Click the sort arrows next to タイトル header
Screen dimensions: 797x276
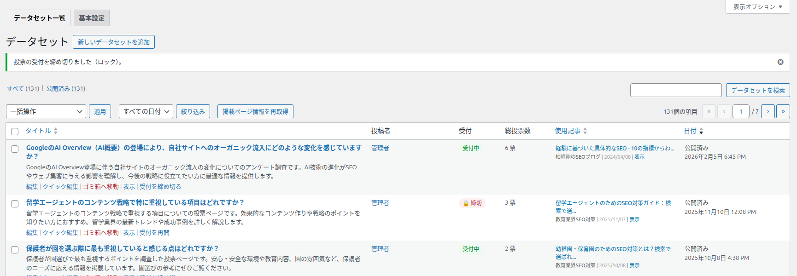(x=56, y=131)
